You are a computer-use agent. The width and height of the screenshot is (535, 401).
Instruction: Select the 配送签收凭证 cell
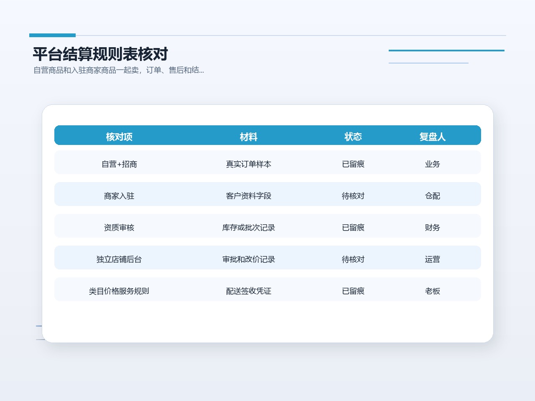(x=249, y=291)
